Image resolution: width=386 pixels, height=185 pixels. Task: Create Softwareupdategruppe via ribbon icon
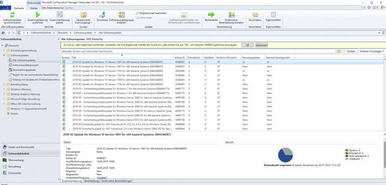coord(122,15)
